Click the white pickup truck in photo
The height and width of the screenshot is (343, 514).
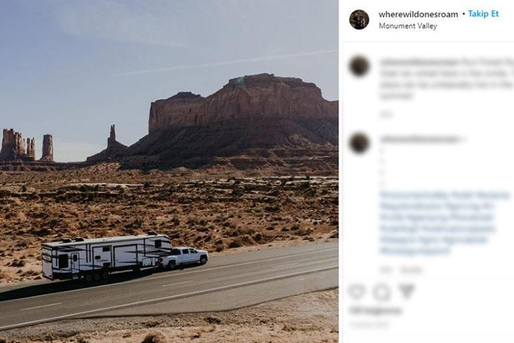(x=184, y=257)
